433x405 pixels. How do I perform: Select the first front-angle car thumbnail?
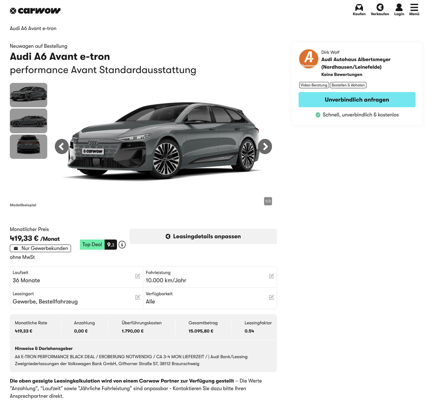(x=29, y=95)
